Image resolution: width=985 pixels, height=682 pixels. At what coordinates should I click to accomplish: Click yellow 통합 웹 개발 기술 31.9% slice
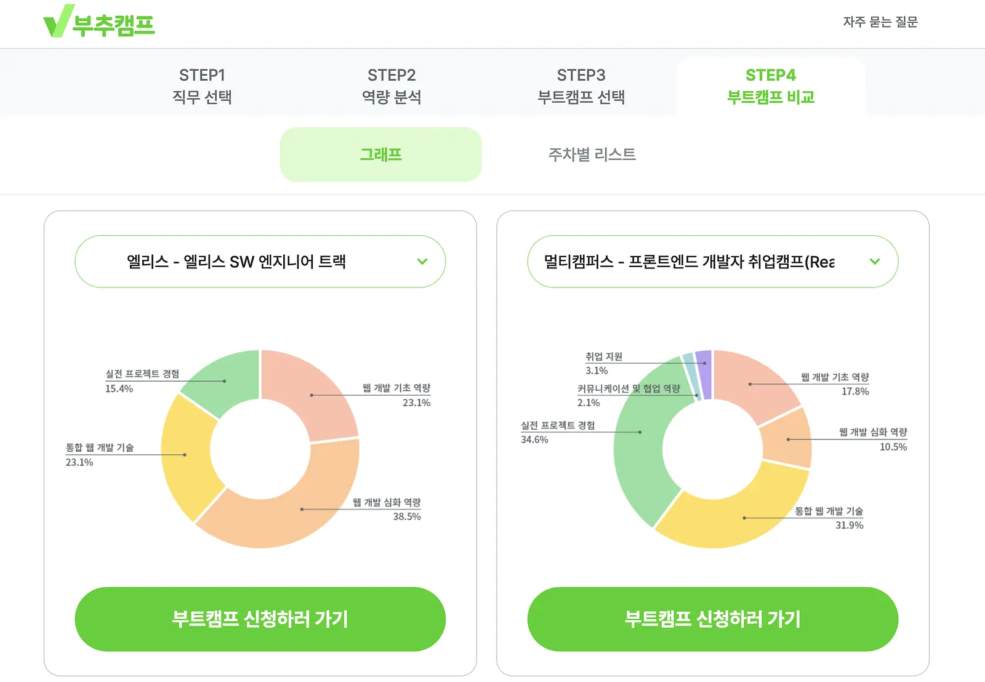[x=745, y=517]
